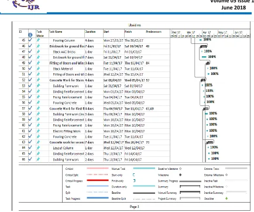Viewport: 254px width, 212px height.
Task: Click the Duration column header
Action: (x=90, y=32)
